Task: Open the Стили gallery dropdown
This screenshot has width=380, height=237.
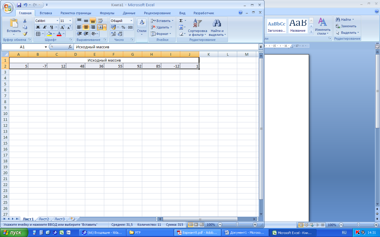Action: (142, 27)
